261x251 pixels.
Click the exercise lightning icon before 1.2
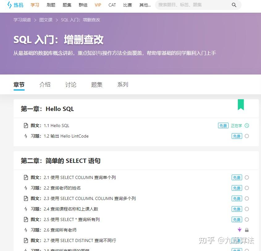[x=26, y=136]
